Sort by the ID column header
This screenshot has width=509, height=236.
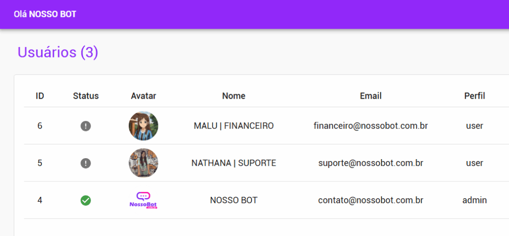[x=40, y=96]
